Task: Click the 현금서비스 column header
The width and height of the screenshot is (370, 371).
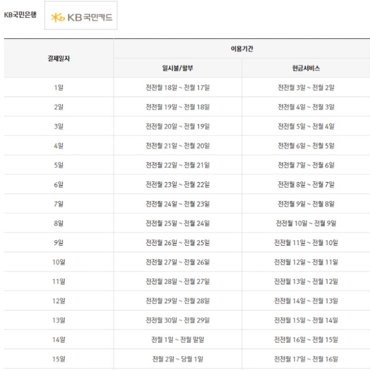Action: click(306, 68)
